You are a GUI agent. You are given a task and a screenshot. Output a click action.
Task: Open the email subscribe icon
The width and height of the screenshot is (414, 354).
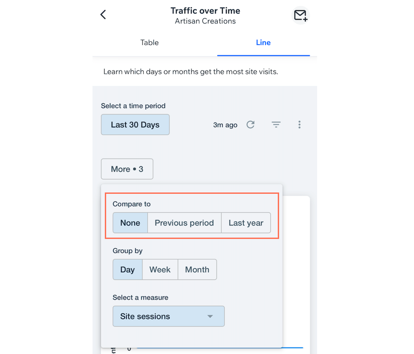(x=300, y=15)
